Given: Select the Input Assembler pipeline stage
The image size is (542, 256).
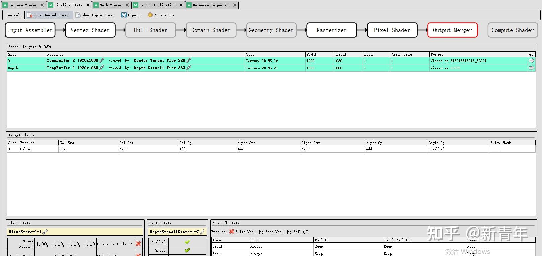Looking at the screenshot, I should [30, 30].
